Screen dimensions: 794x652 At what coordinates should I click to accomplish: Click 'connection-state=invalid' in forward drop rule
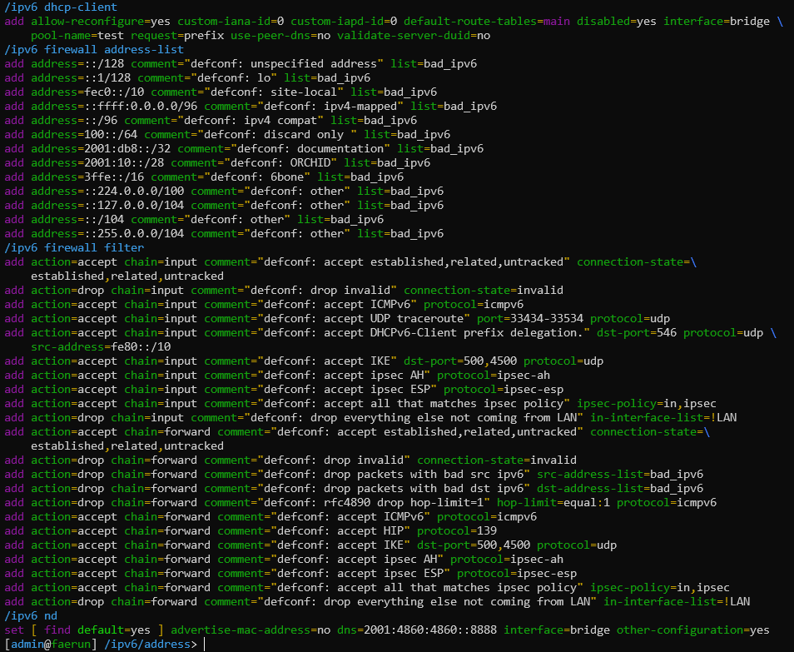coord(497,461)
